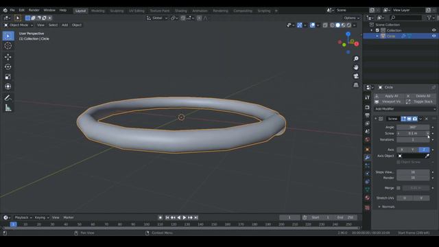Select the Z axis button

click(424, 150)
